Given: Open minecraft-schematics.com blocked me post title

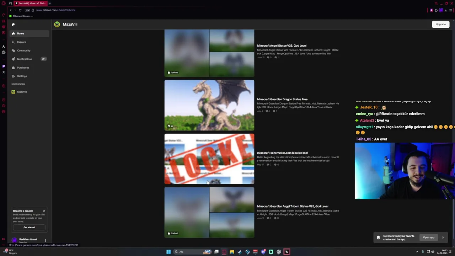Looking at the screenshot, I should pos(282,153).
